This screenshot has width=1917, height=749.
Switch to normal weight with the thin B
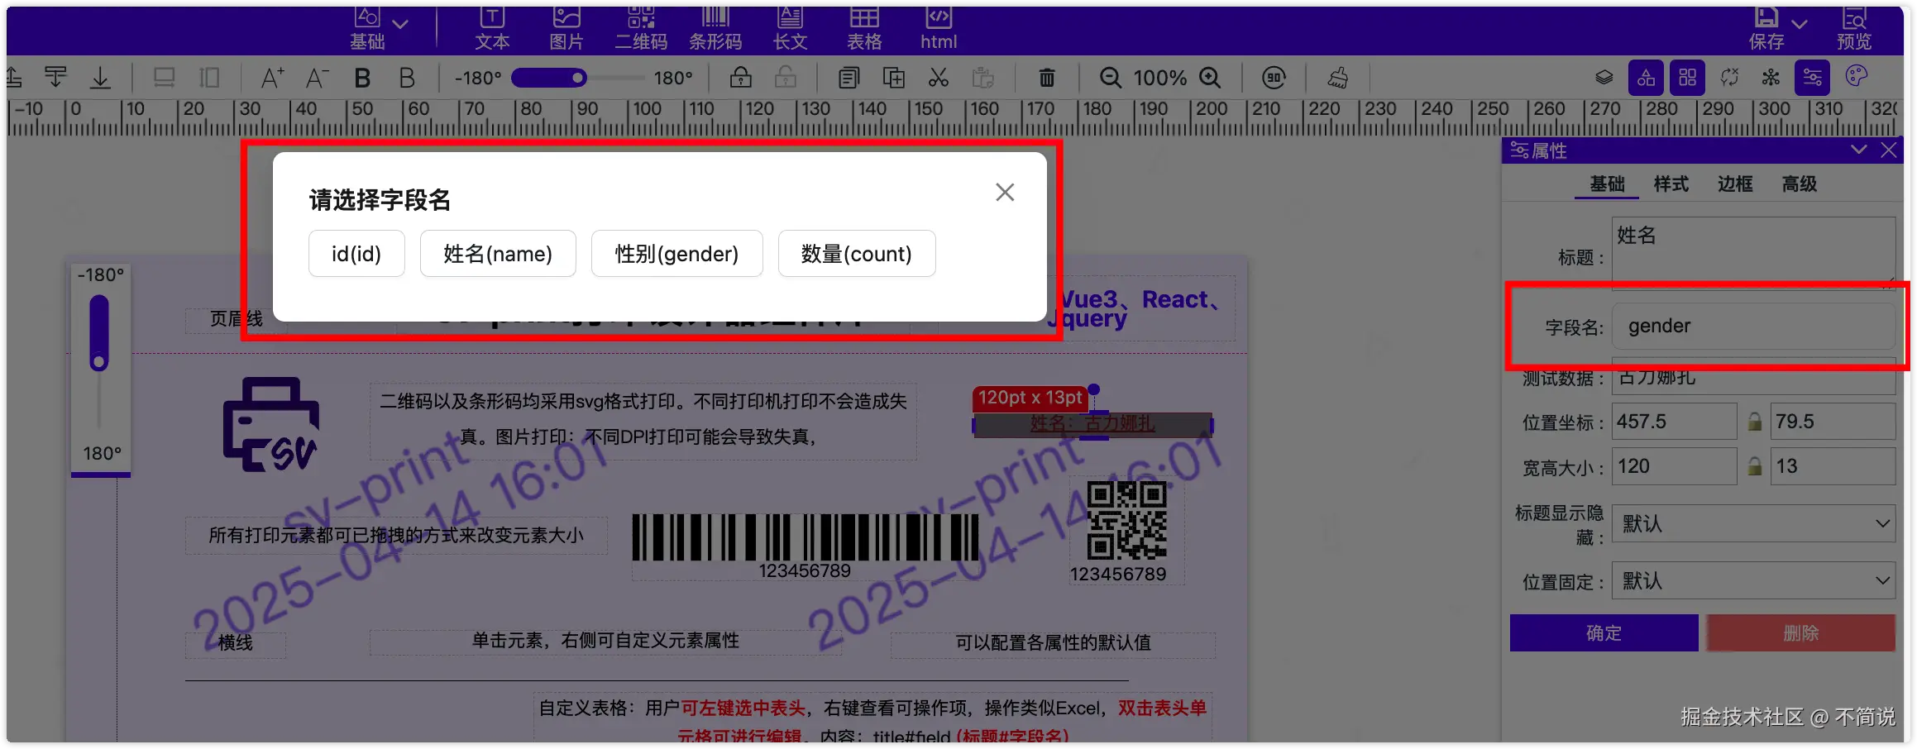pyautogui.click(x=407, y=78)
